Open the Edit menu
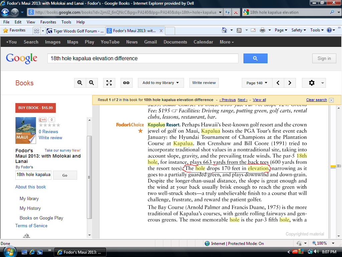The width and height of the screenshot is (342, 257). [18, 22]
